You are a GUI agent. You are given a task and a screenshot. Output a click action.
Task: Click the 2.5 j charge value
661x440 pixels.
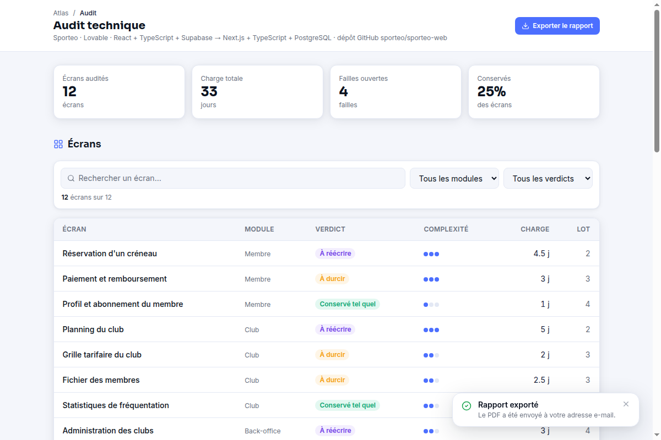[541, 380]
